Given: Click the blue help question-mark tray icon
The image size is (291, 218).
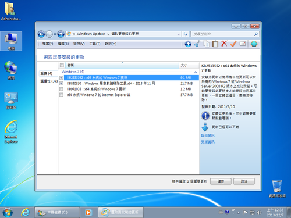Looking at the screenshot, I should 227,212.
